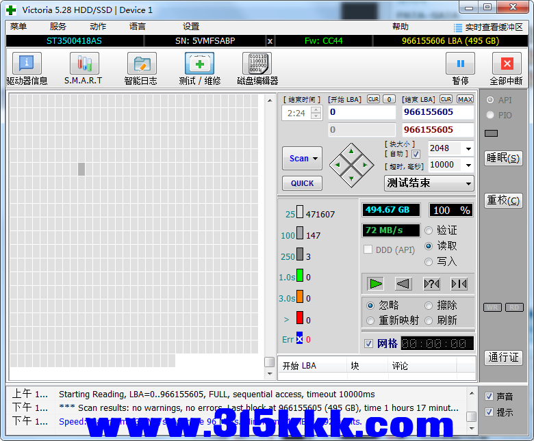534x441 pixels.
Task: Click the green 1.0s block color swatch
Action: click(299, 276)
